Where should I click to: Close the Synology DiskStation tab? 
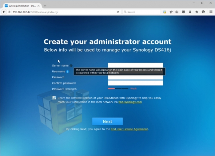[38, 6]
